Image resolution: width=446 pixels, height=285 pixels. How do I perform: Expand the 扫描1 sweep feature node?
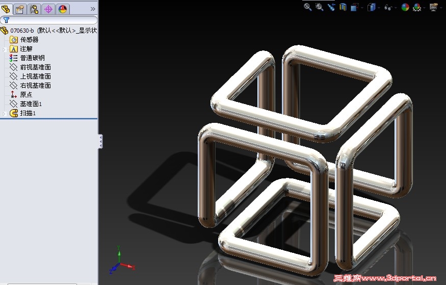click(x=4, y=114)
